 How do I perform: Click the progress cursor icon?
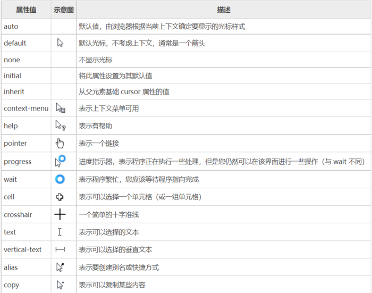pyautogui.click(x=60, y=161)
